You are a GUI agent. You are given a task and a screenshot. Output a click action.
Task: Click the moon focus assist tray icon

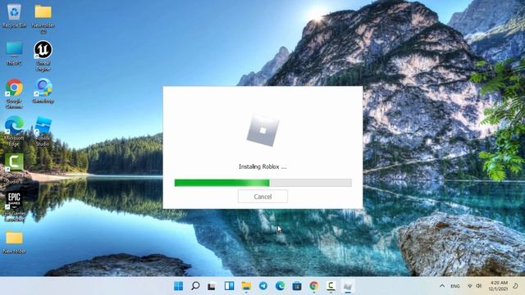pos(516,286)
